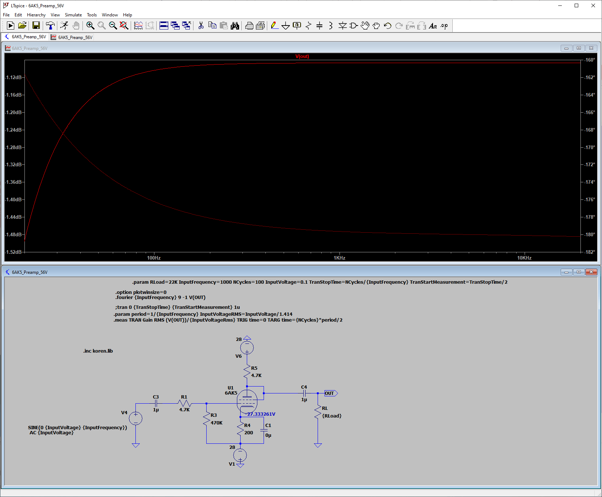Select the Label Net tool
Screen dimensions: 602x497
297,26
